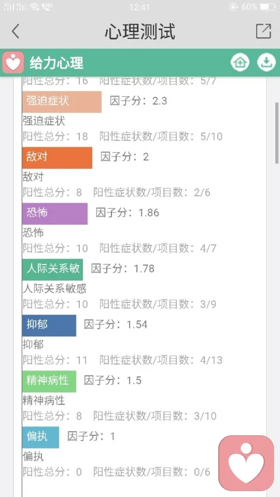Image resolution: width=280 pixels, height=497 pixels.
Task: Tap the battery icon in status bar
Action: (268, 6)
